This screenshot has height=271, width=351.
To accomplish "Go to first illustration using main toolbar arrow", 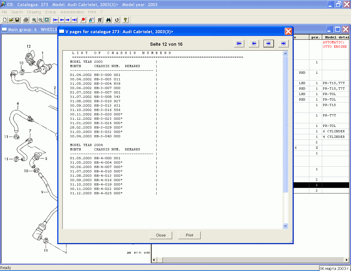I will pos(55,20).
